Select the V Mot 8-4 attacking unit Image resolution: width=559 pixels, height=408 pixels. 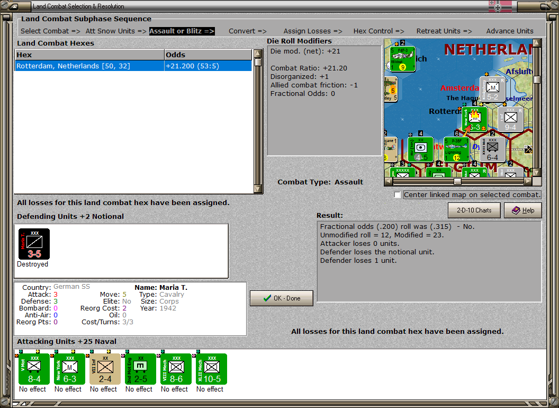coord(34,369)
